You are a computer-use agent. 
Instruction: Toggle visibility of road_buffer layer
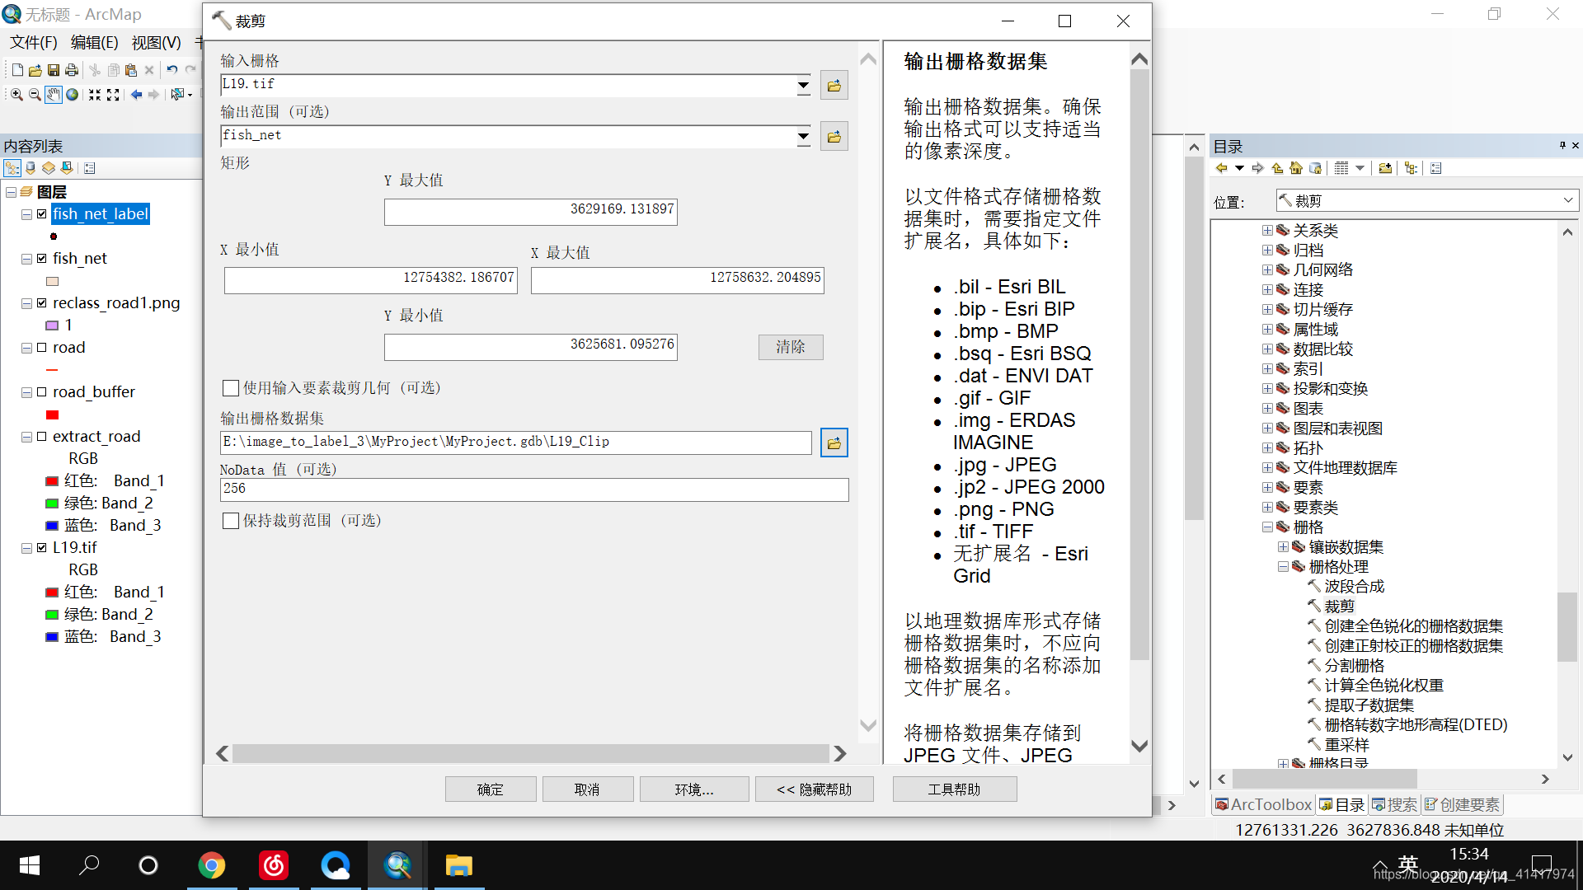(41, 392)
